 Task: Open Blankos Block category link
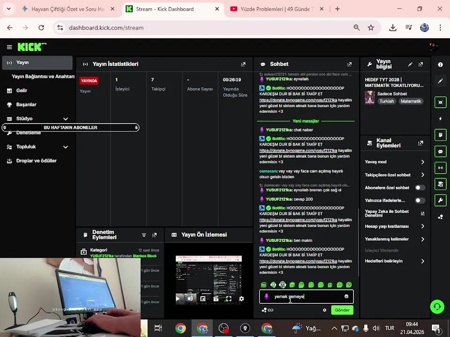tap(145, 256)
